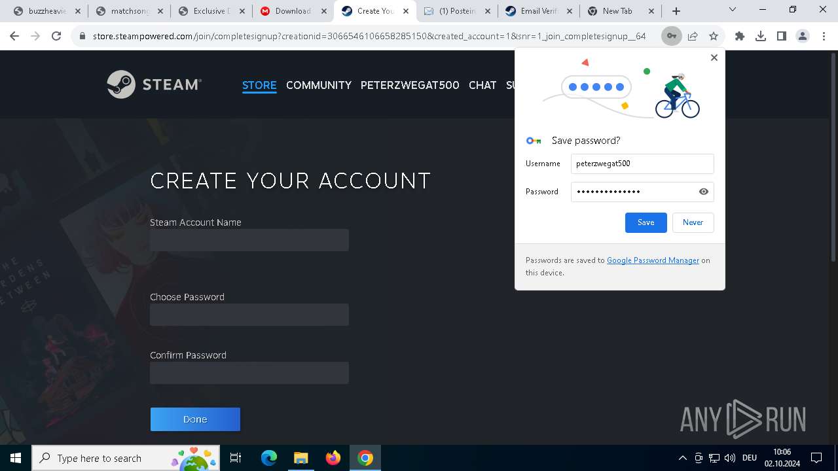Click Save in the password popup
This screenshot has height=471, width=838.
[646, 222]
